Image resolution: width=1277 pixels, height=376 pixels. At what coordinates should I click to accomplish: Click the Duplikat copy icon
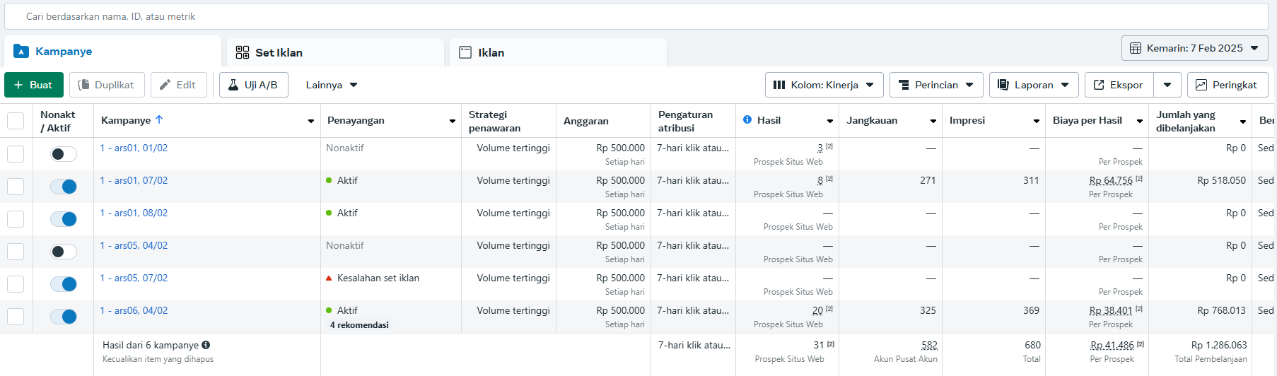tap(83, 85)
